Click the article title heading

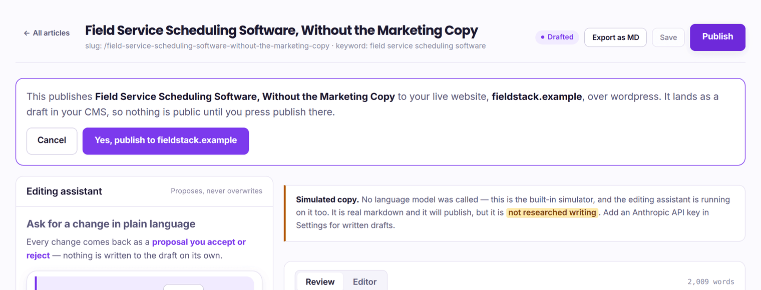pyautogui.click(x=281, y=30)
